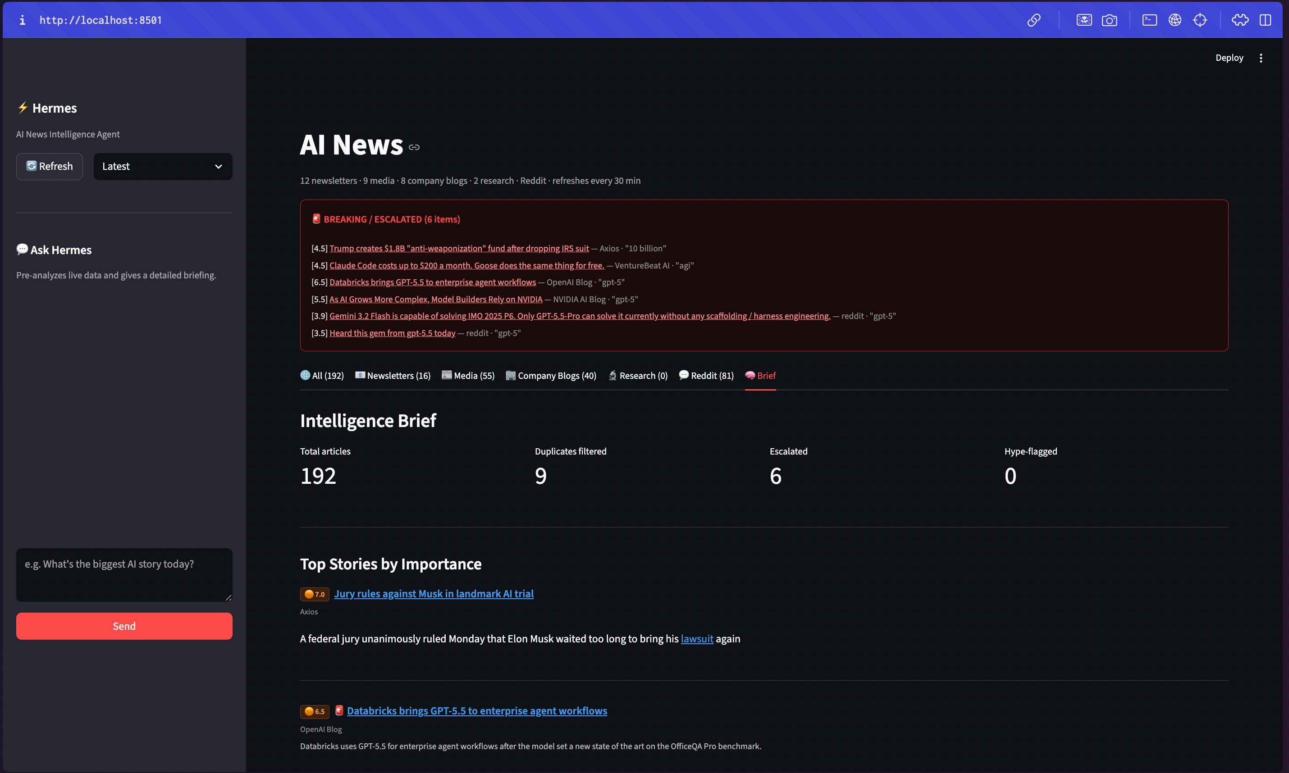The height and width of the screenshot is (773, 1289).
Task: Switch to the Media (55) tab
Action: coord(468,376)
